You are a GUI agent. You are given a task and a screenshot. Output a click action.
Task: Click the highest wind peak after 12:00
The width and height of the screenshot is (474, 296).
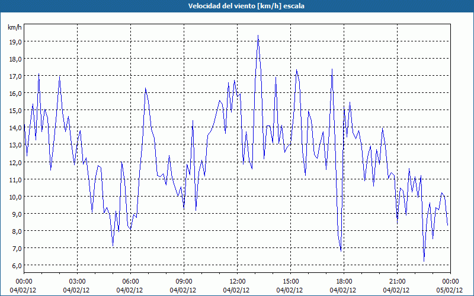[258, 36]
